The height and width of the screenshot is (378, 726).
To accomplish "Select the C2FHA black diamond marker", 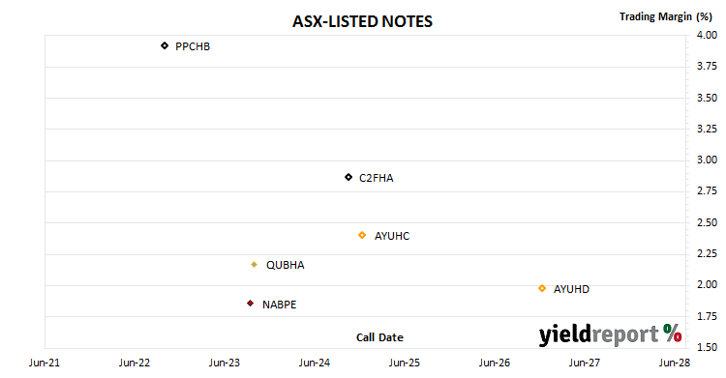I will coord(348,177).
